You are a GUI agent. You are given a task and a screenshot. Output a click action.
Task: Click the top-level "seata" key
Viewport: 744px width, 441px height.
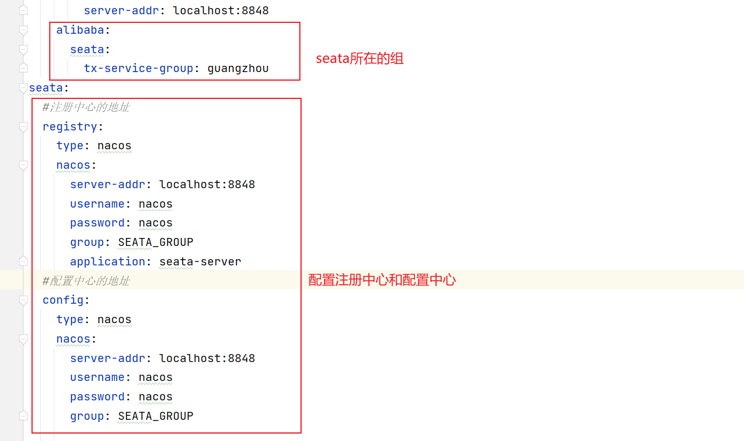coord(46,88)
